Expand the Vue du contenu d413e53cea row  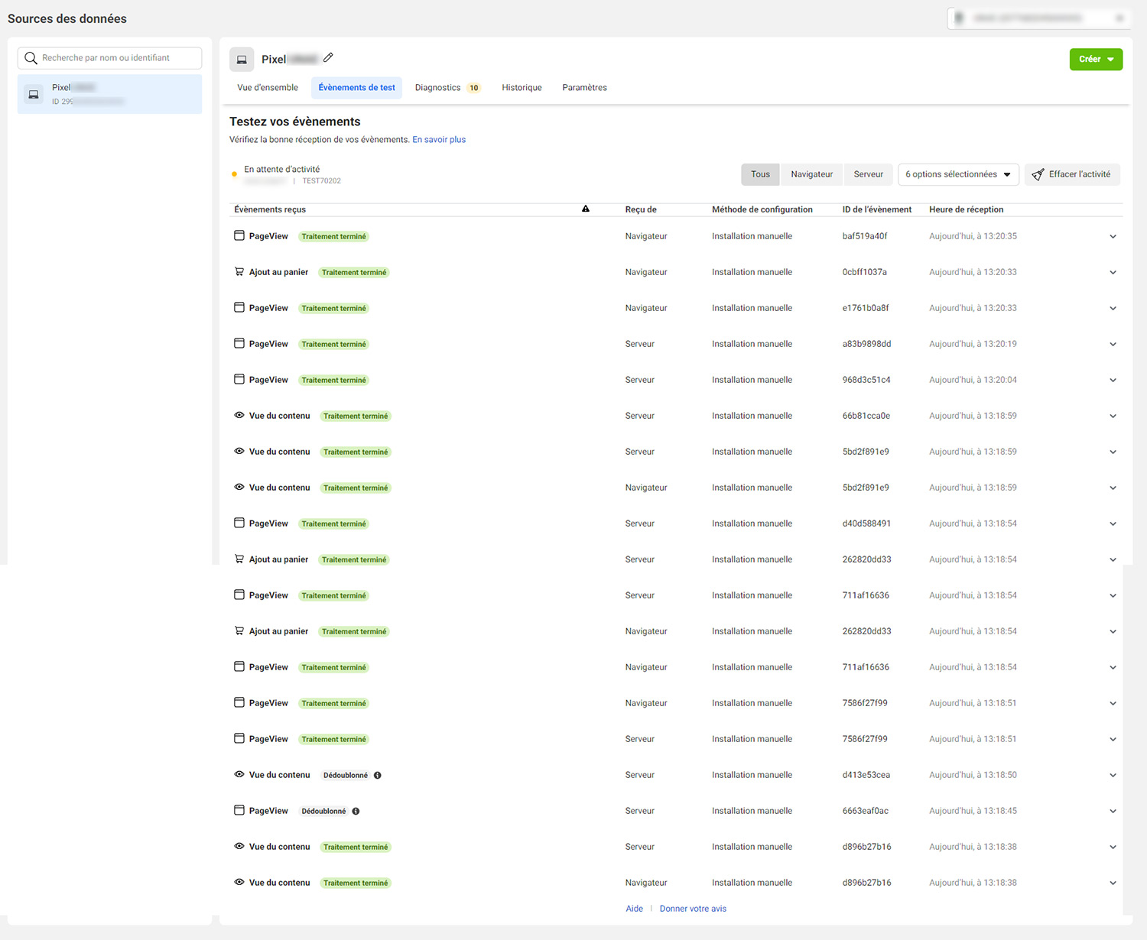[1113, 775]
